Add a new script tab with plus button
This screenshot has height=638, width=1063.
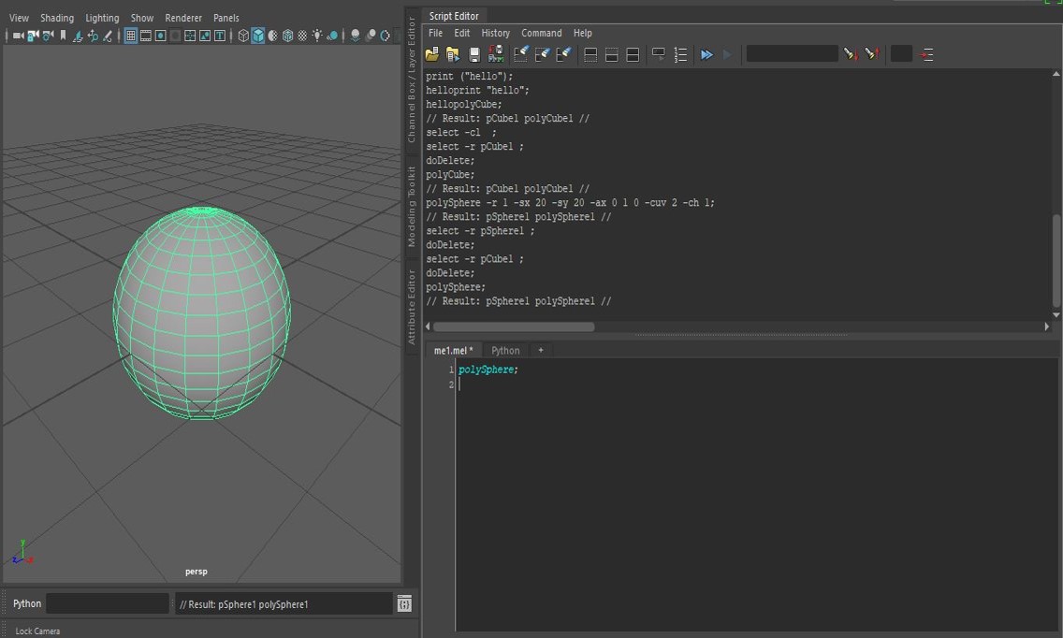(540, 351)
